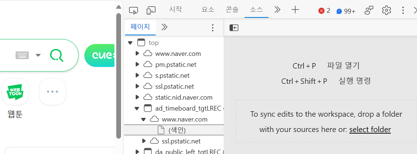Click the Ctrl + P 파일 열기 hint
Image resolution: width=417 pixels, height=154 pixels.
(326, 66)
